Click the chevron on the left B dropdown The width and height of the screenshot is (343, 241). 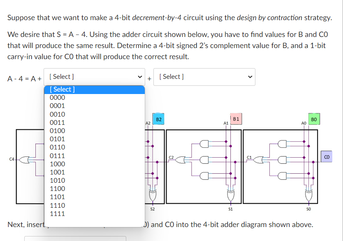(140, 77)
